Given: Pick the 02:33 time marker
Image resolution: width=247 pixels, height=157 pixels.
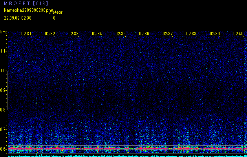Looking at the screenshot, I should pos(73,34).
